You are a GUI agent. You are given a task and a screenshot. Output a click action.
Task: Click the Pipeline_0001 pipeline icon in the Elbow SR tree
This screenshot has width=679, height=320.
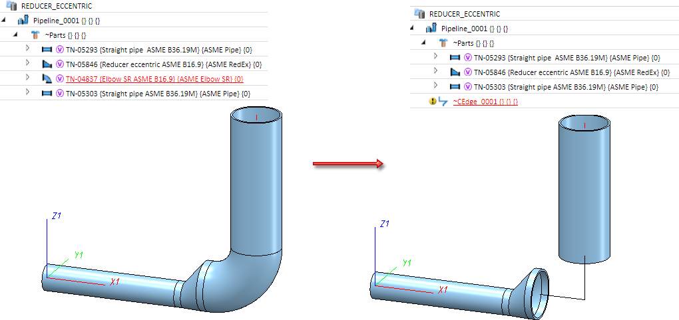(x=23, y=21)
